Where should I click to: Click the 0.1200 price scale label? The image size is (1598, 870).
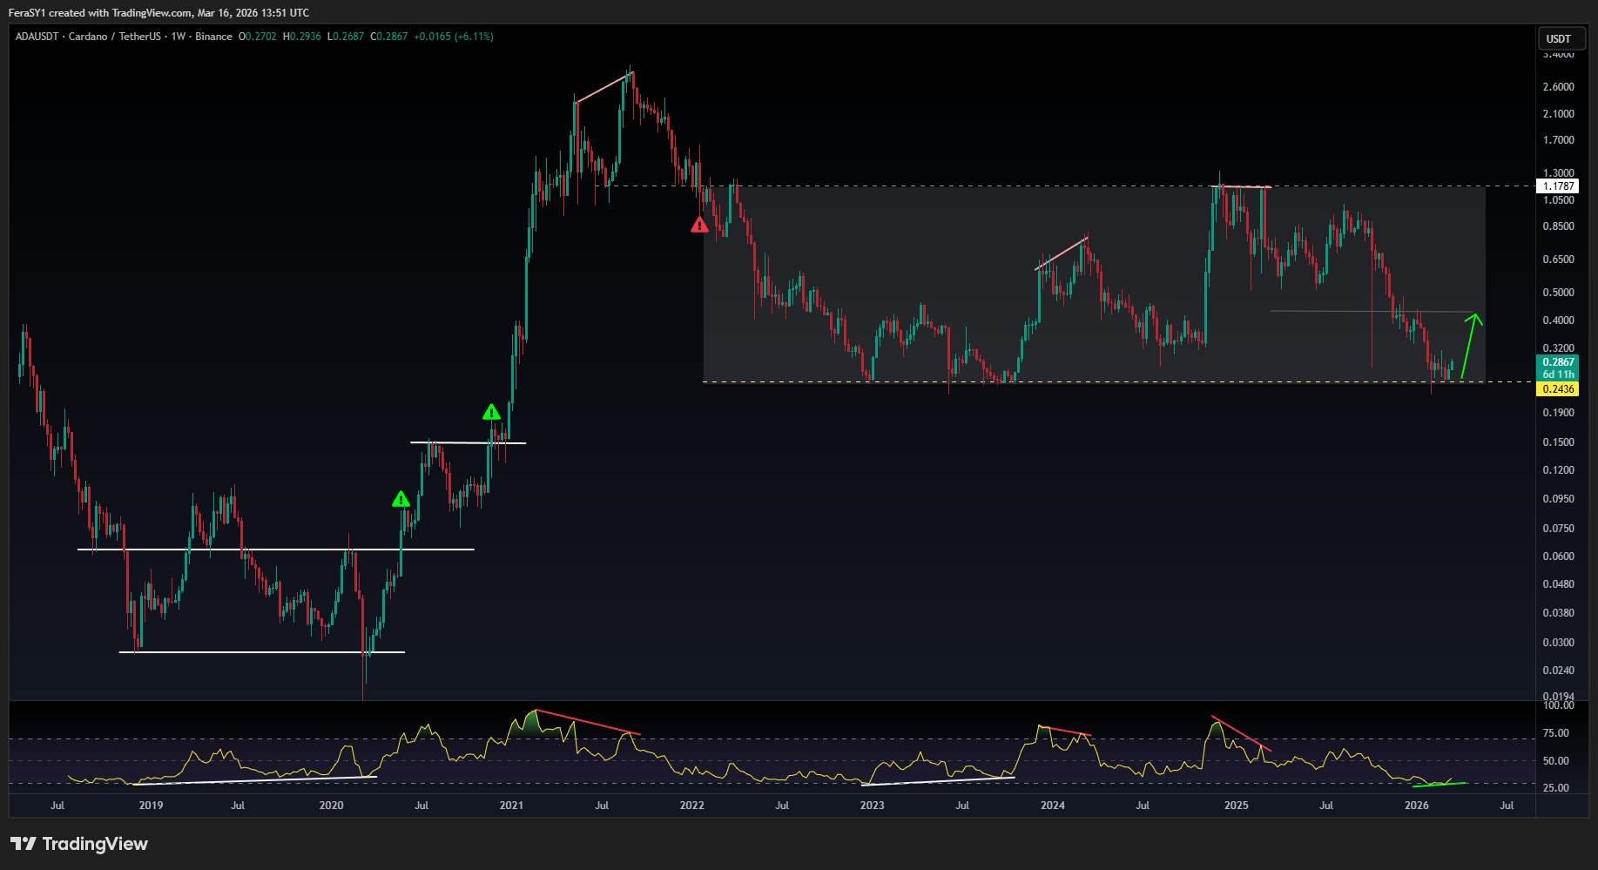click(1559, 470)
